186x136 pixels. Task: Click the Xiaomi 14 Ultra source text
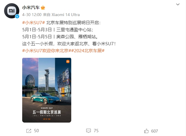(66, 15)
